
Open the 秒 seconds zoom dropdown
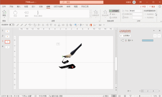click(x=129, y=91)
